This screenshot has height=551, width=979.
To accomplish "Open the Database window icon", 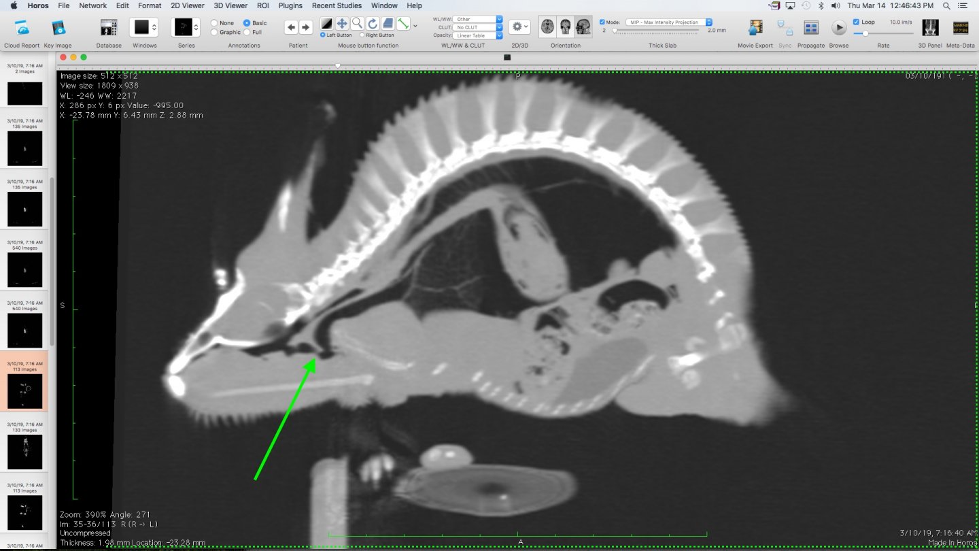I will (108, 28).
